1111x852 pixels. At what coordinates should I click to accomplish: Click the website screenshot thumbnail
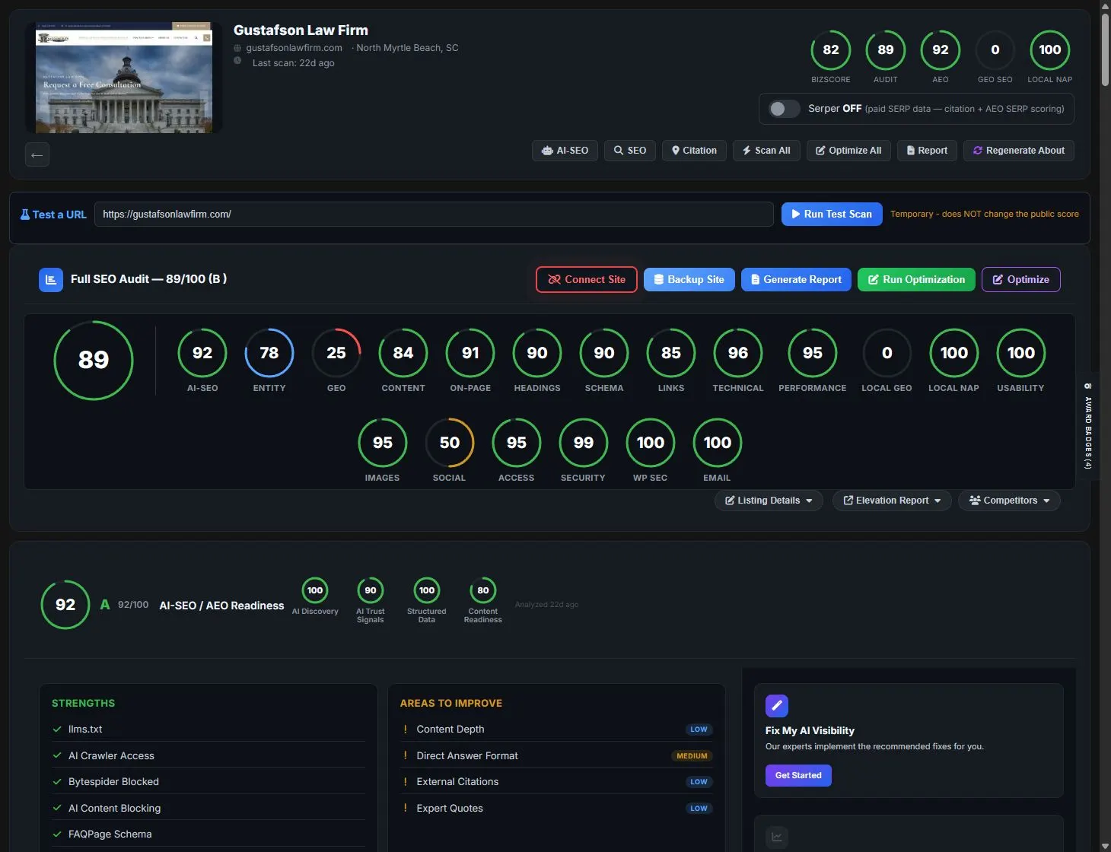click(x=124, y=78)
